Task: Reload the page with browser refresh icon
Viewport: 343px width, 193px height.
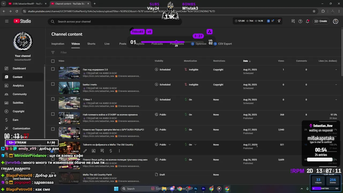Action: tap(17, 11)
